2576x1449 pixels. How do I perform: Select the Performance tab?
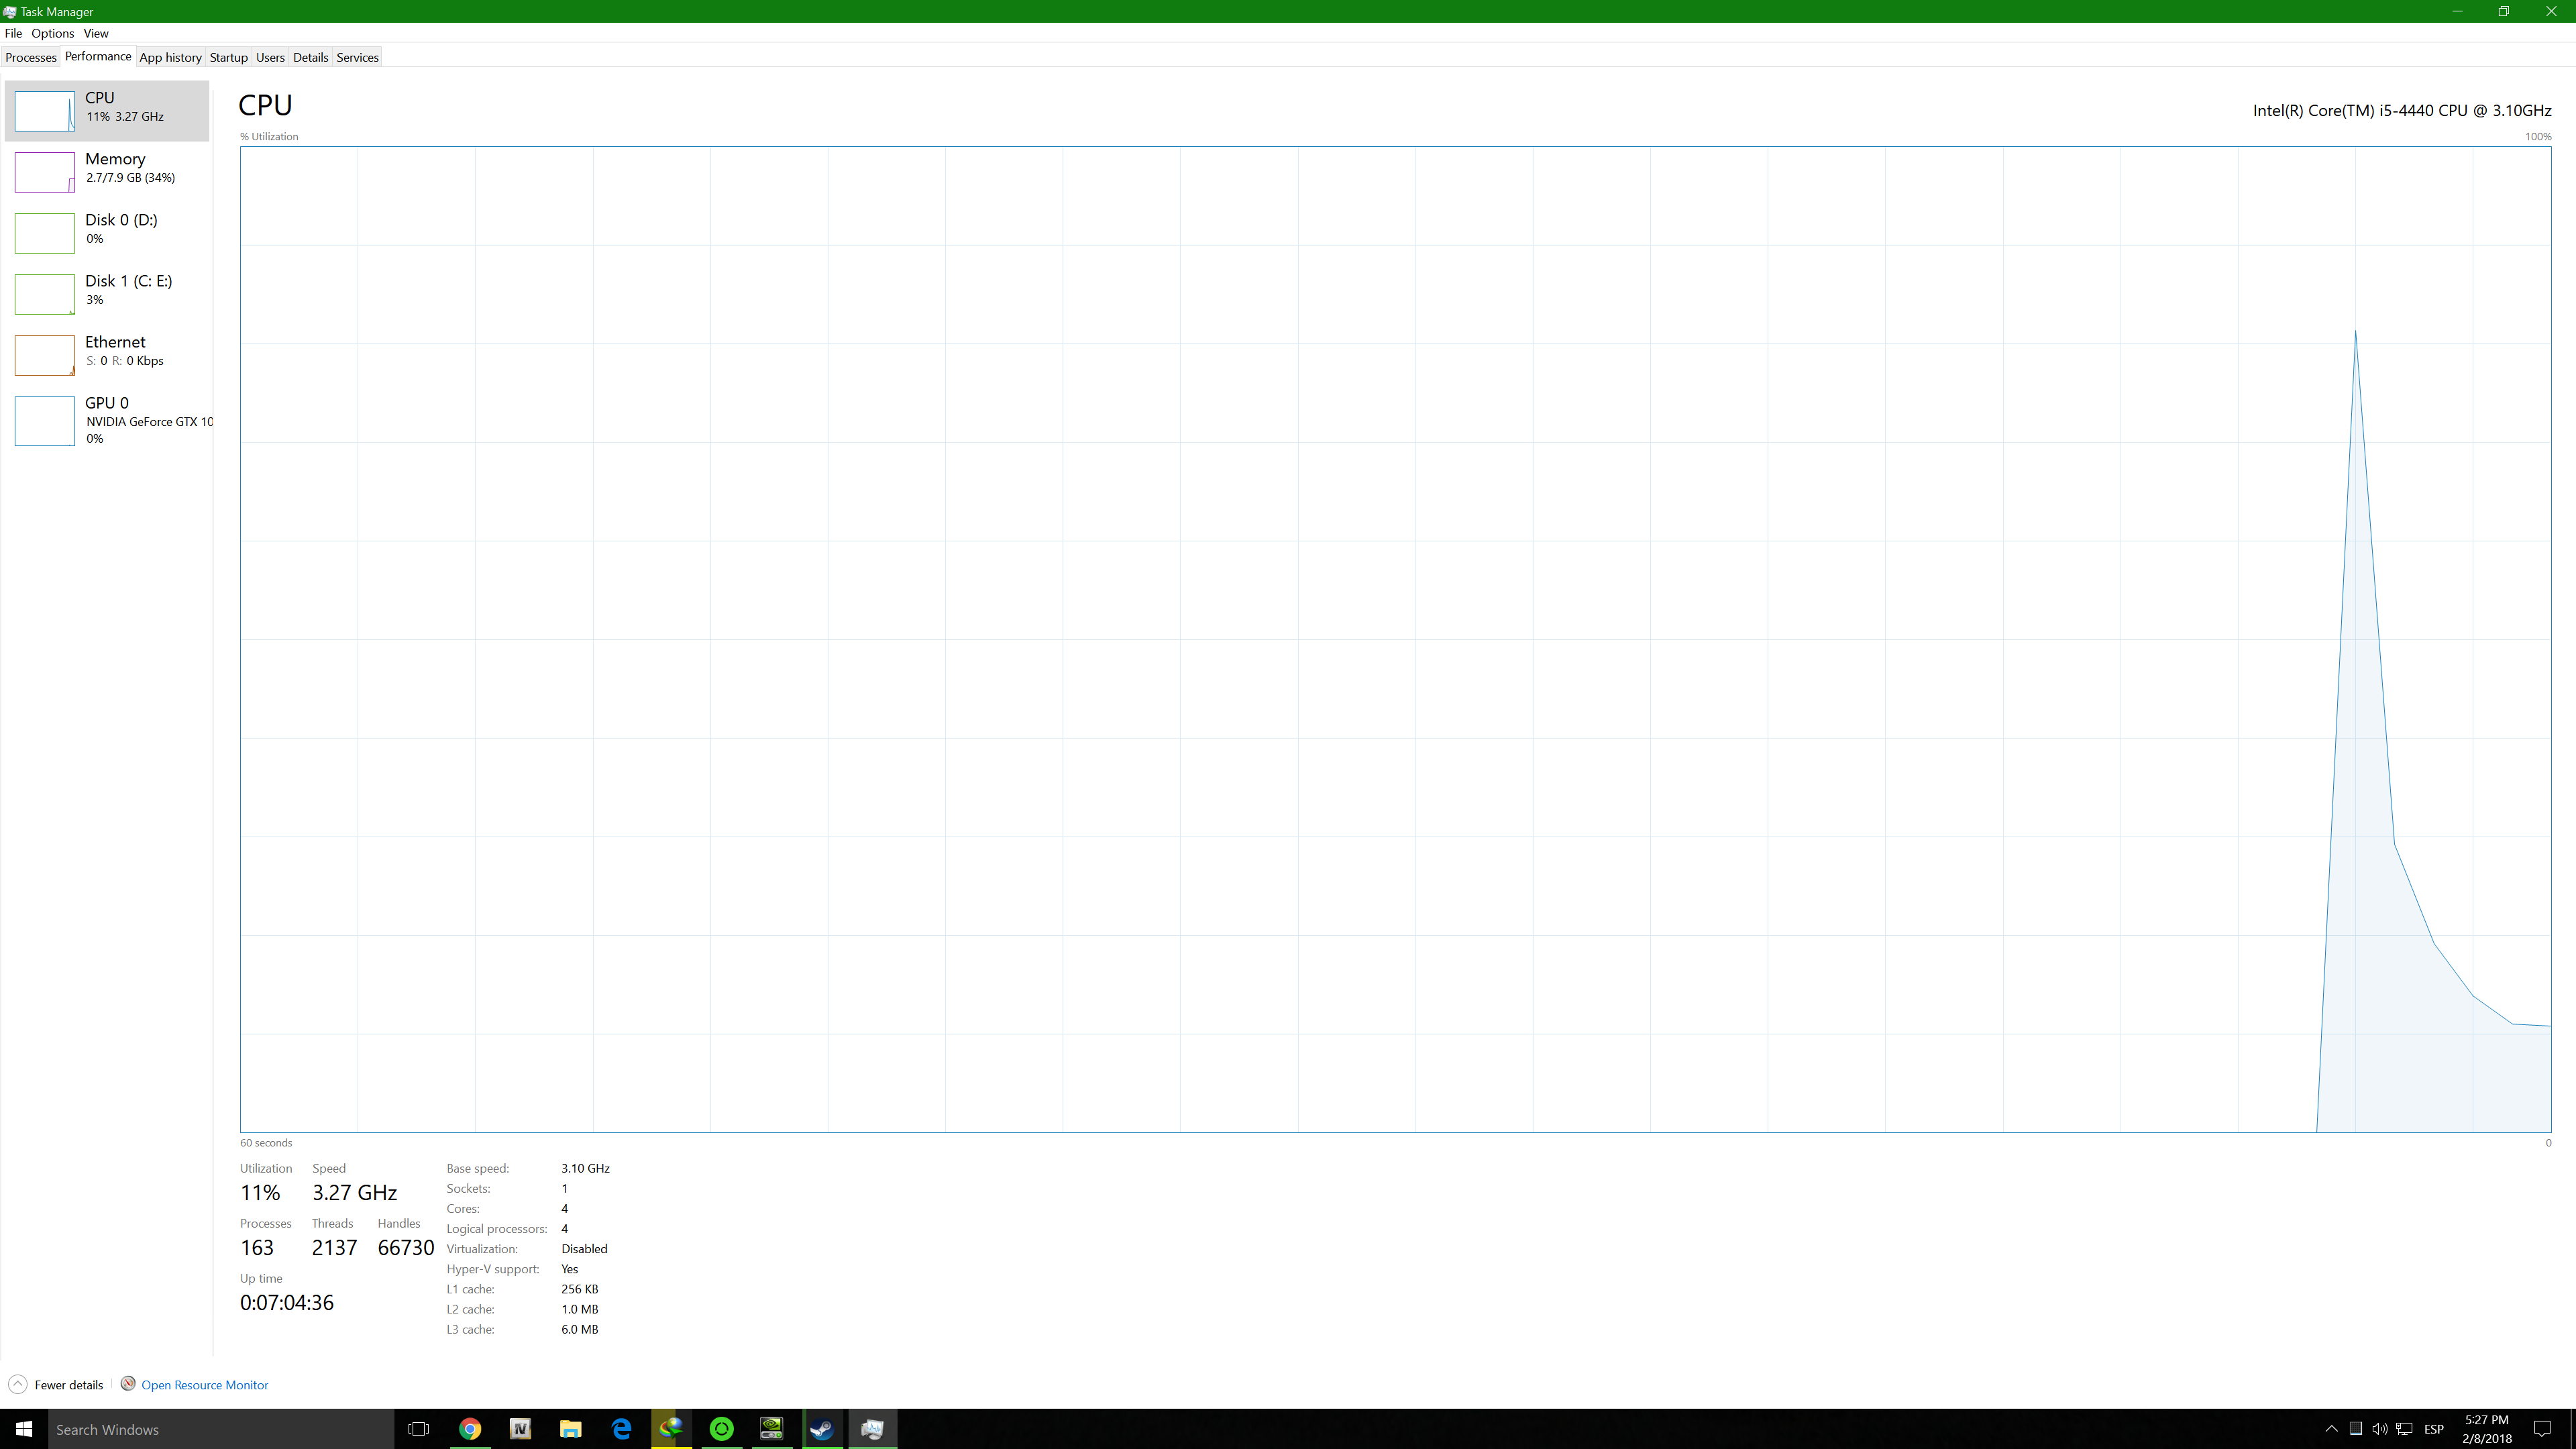(x=98, y=56)
